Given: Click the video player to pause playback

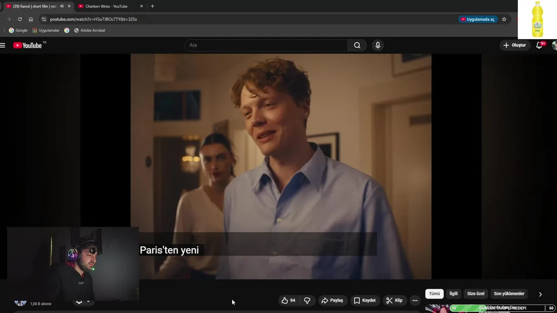Looking at the screenshot, I should click(x=281, y=166).
